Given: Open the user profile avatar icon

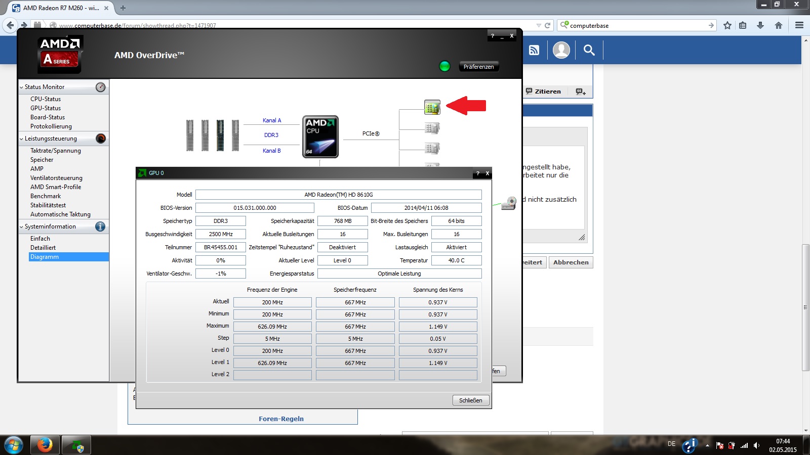Looking at the screenshot, I should (x=561, y=50).
